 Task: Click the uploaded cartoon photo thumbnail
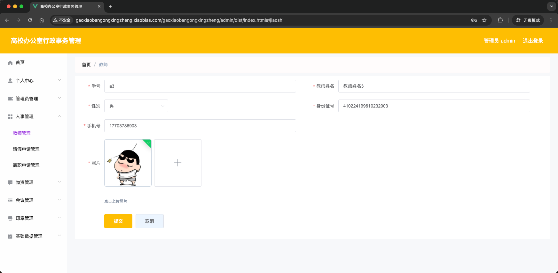click(128, 163)
